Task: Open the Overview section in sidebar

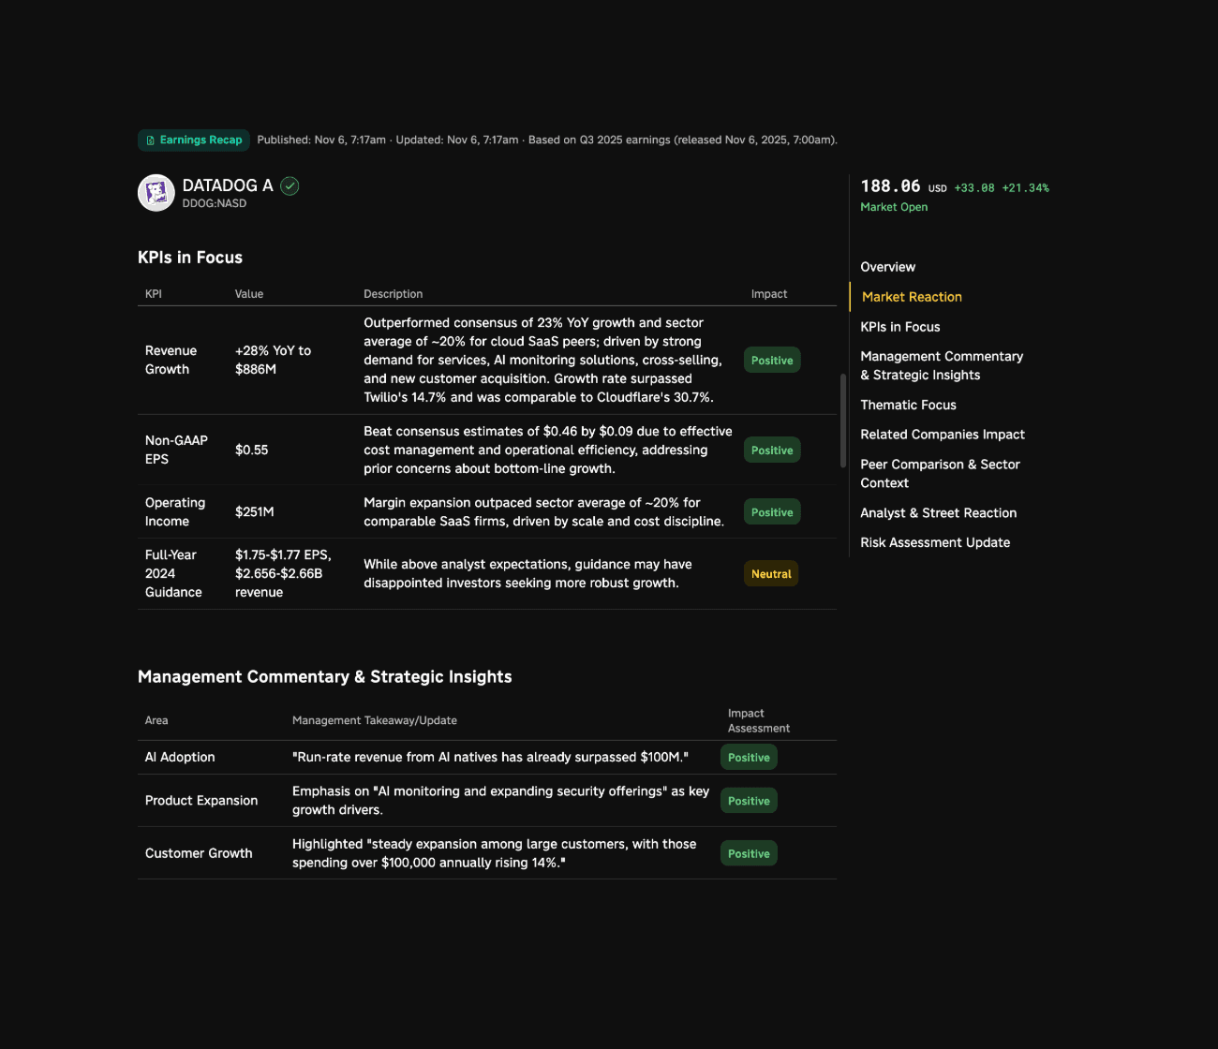Action: (x=887, y=267)
